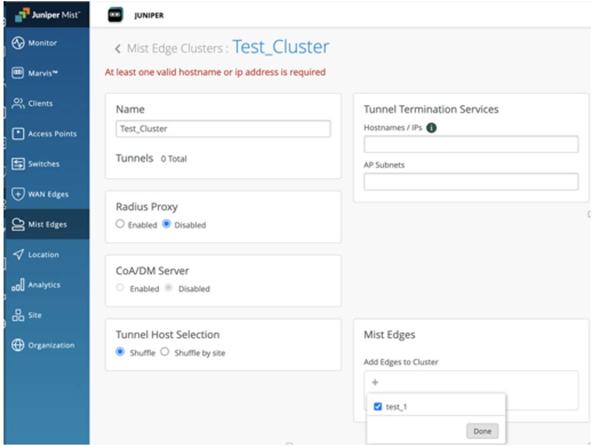Click the plus to add edges

[x=375, y=382]
